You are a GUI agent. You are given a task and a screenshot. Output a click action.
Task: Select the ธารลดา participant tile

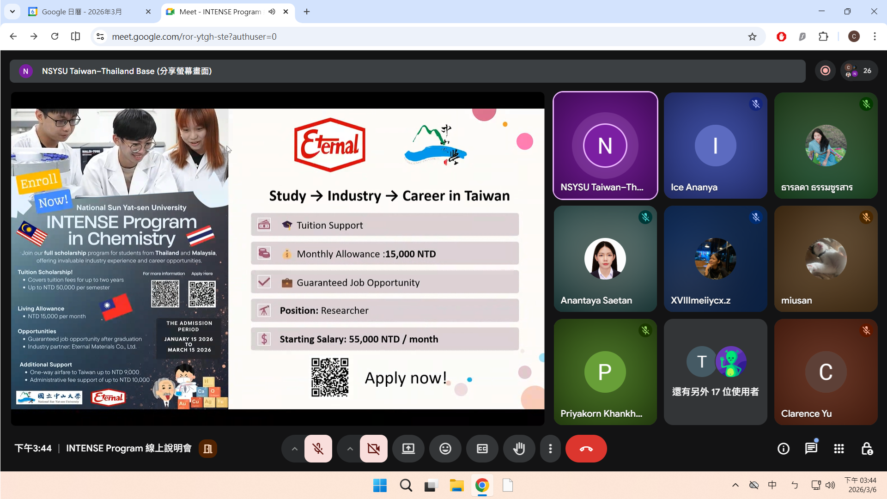click(826, 146)
